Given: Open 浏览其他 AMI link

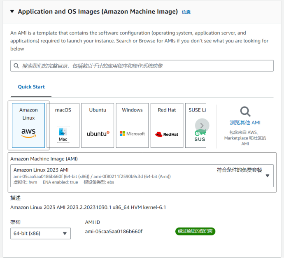Looking at the screenshot, I should (245, 123).
